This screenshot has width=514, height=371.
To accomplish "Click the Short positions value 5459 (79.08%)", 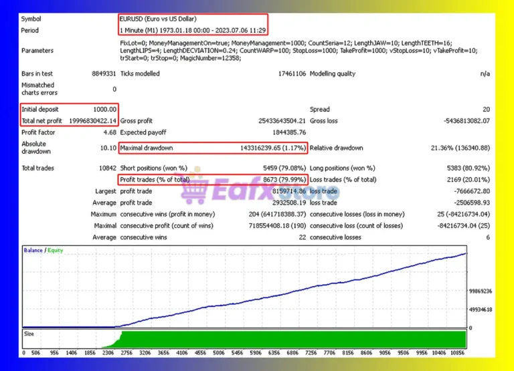I will pos(284,168).
